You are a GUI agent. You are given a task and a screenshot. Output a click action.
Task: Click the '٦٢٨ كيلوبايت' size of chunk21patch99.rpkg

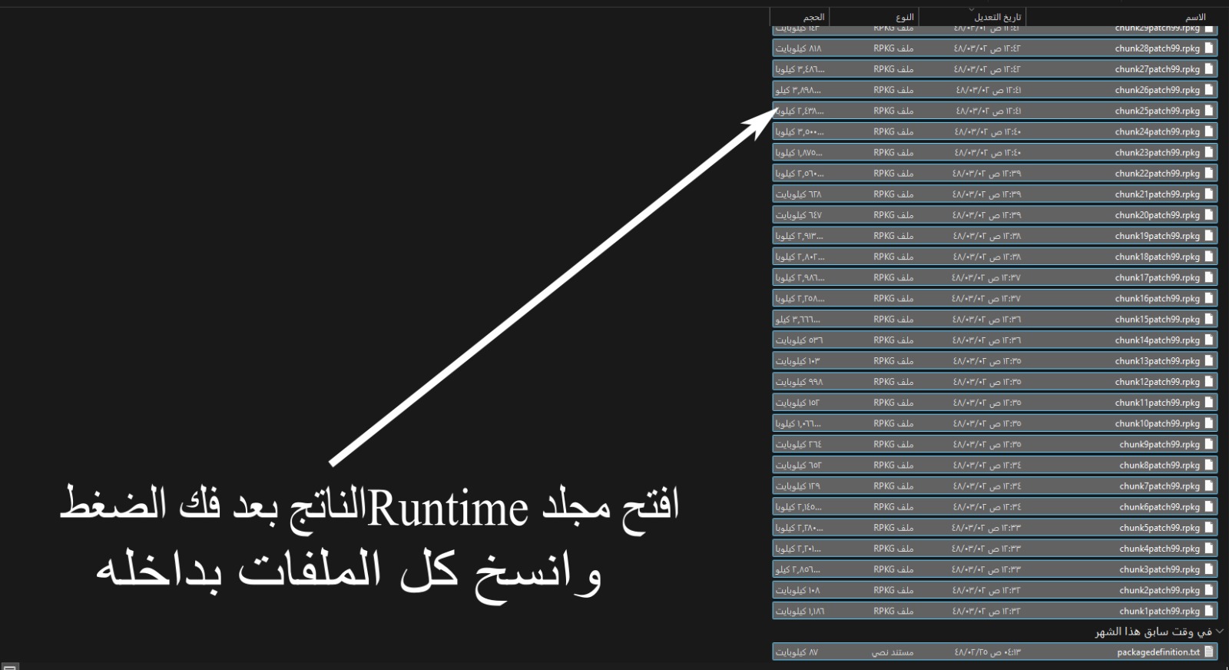coord(798,194)
